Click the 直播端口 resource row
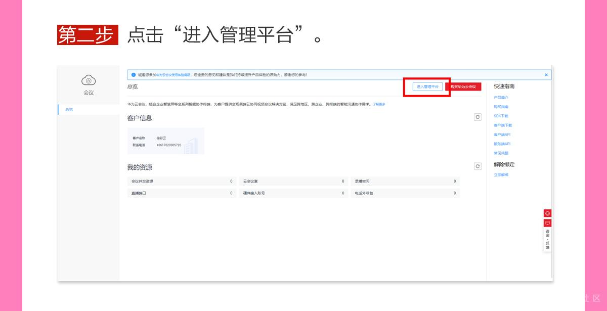The width and height of the screenshot is (607, 311). click(x=182, y=193)
